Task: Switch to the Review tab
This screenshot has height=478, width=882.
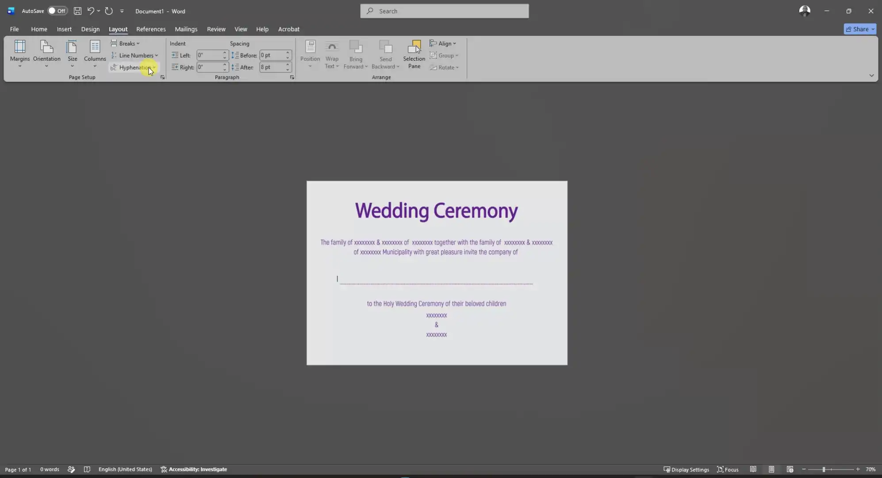Action: (x=216, y=29)
